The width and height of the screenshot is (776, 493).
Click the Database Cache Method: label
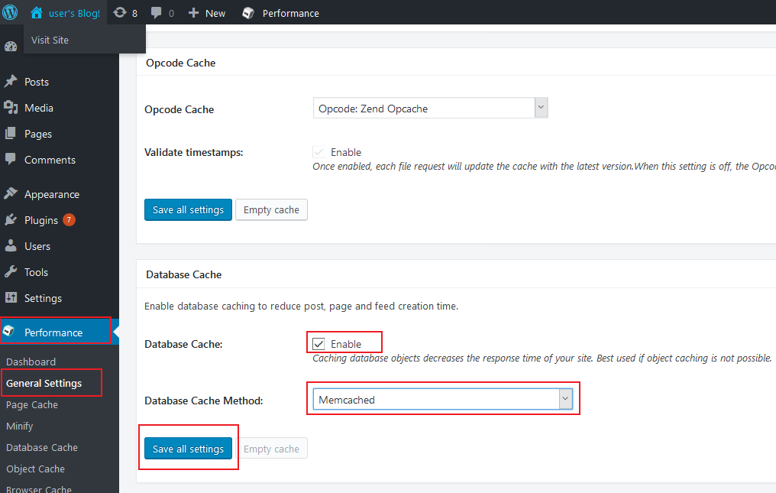pos(203,401)
